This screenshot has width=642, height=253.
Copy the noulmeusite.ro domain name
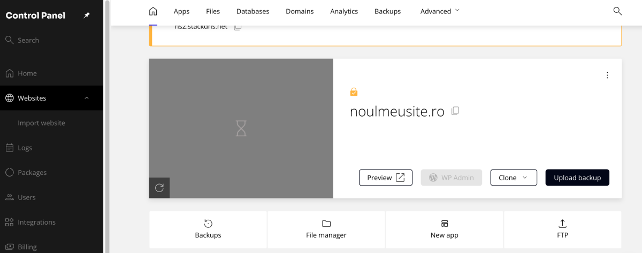(455, 111)
